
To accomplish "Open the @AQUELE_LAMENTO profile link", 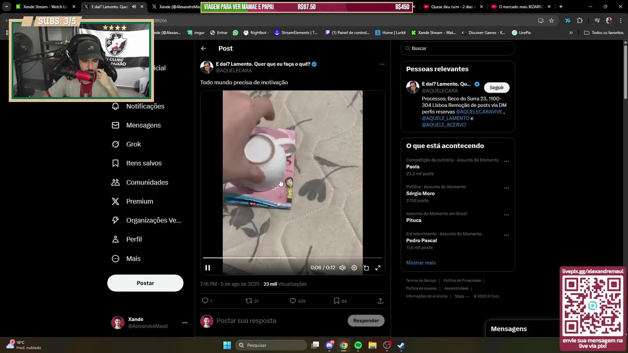I will (x=445, y=118).
